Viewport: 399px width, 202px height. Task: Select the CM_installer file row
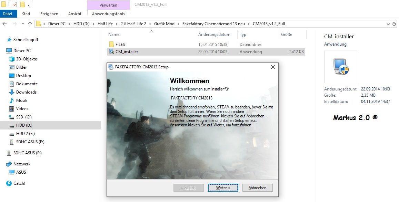[206, 52]
